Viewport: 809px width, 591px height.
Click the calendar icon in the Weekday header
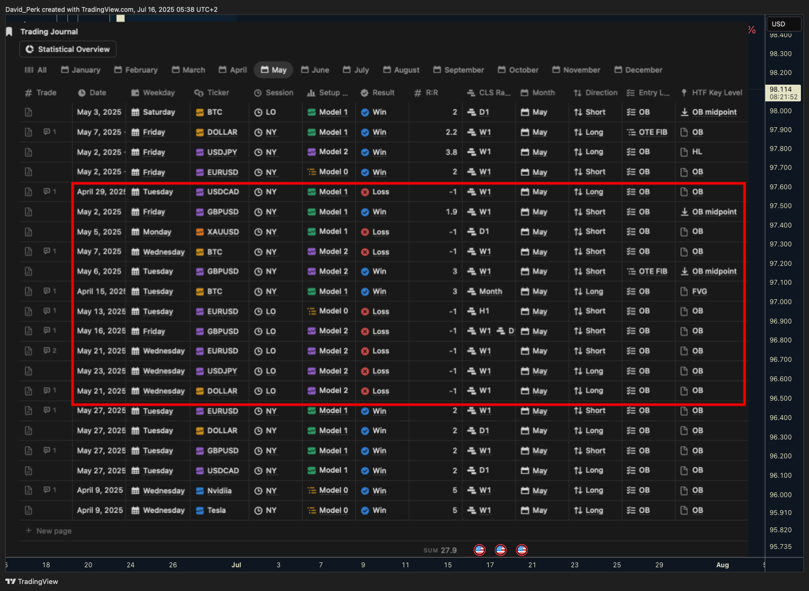coord(135,93)
